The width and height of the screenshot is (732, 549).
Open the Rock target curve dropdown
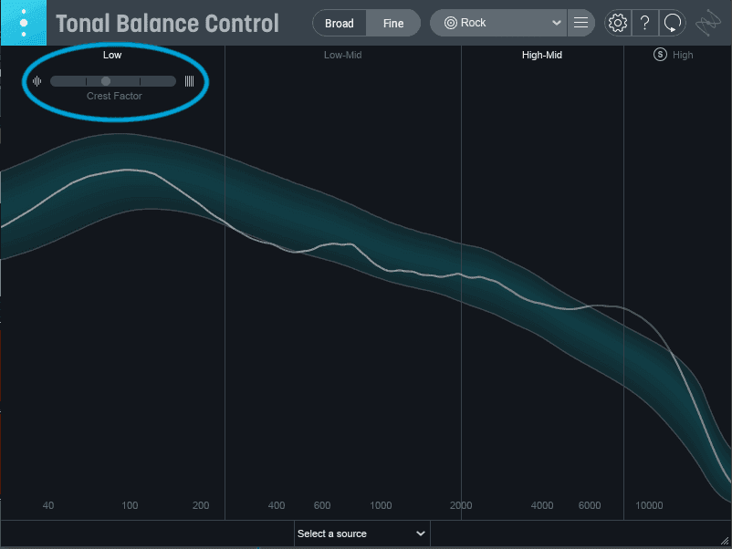(x=498, y=23)
